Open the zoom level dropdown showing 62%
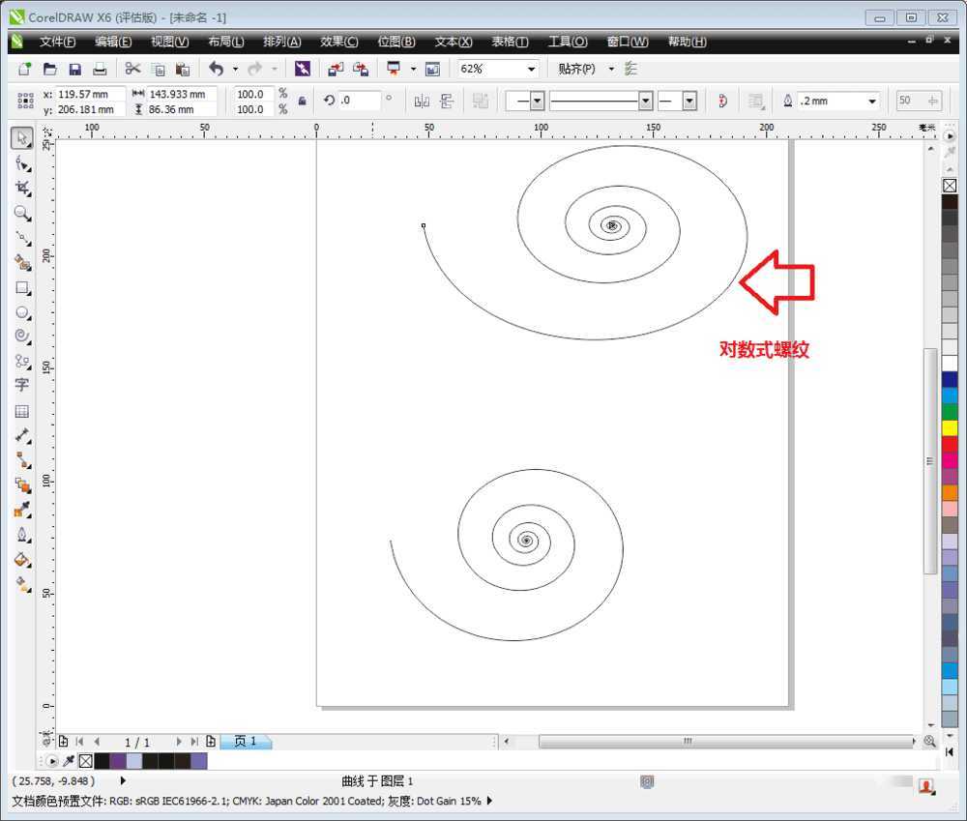Screen dimensions: 967x821 coord(531,68)
